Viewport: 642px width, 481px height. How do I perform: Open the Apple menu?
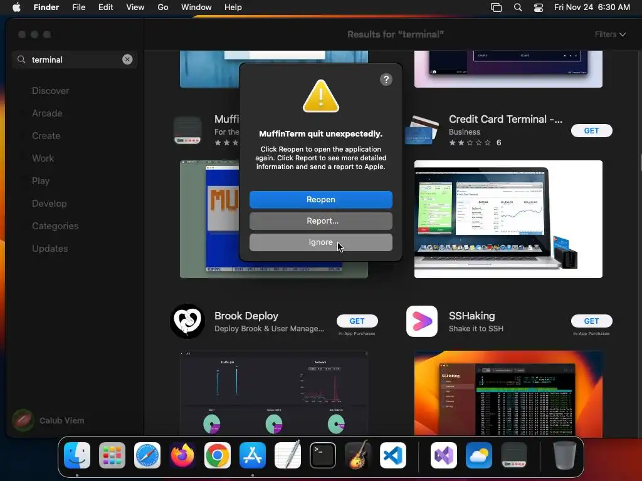[16, 8]
